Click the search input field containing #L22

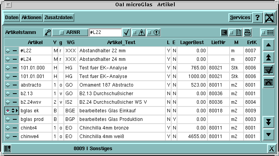tap(105, 32)
